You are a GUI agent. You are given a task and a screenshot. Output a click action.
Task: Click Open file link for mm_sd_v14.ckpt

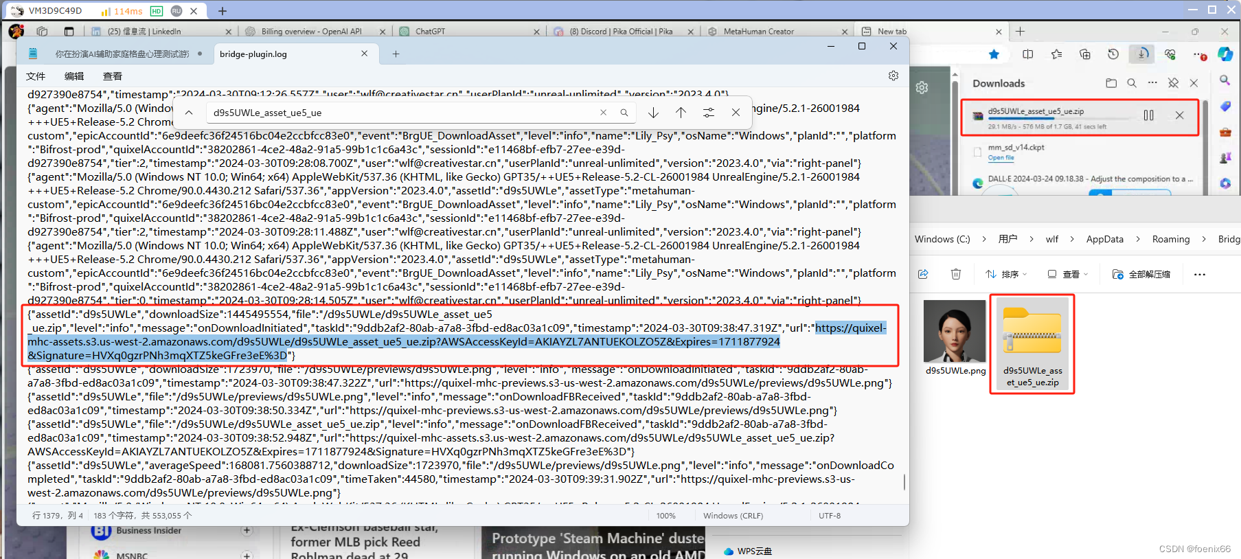[x=1001, y=158]
